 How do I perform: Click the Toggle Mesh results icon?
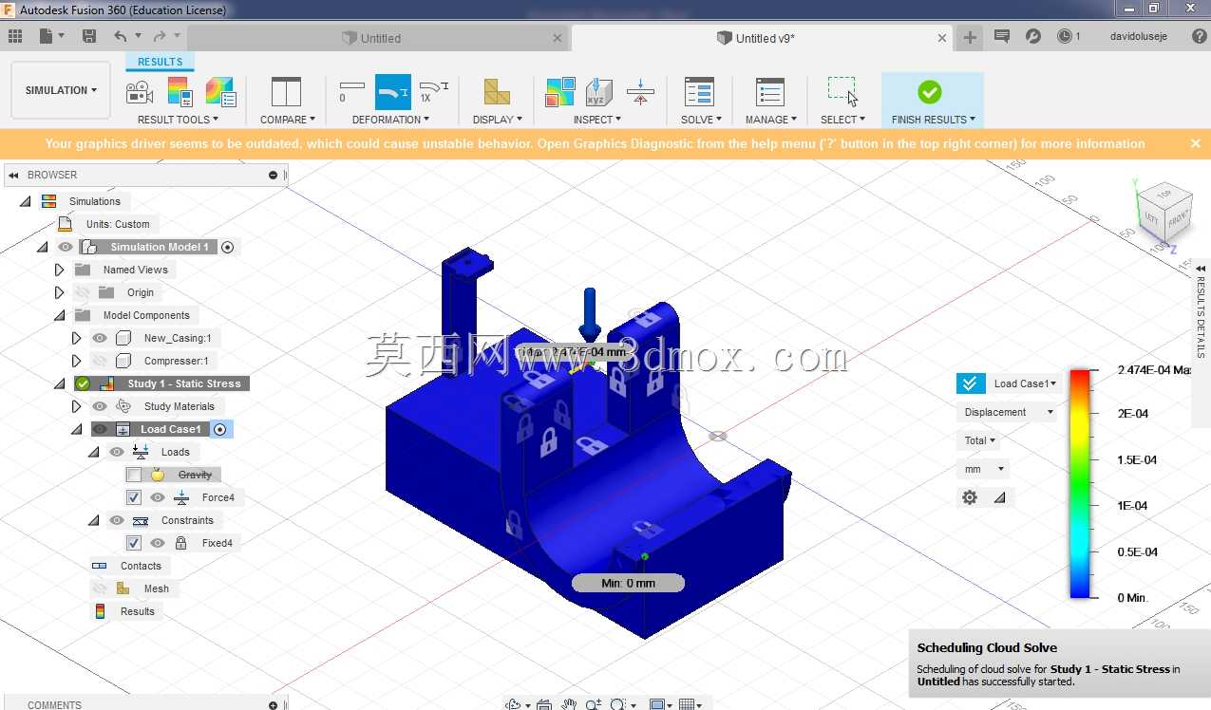220,92
